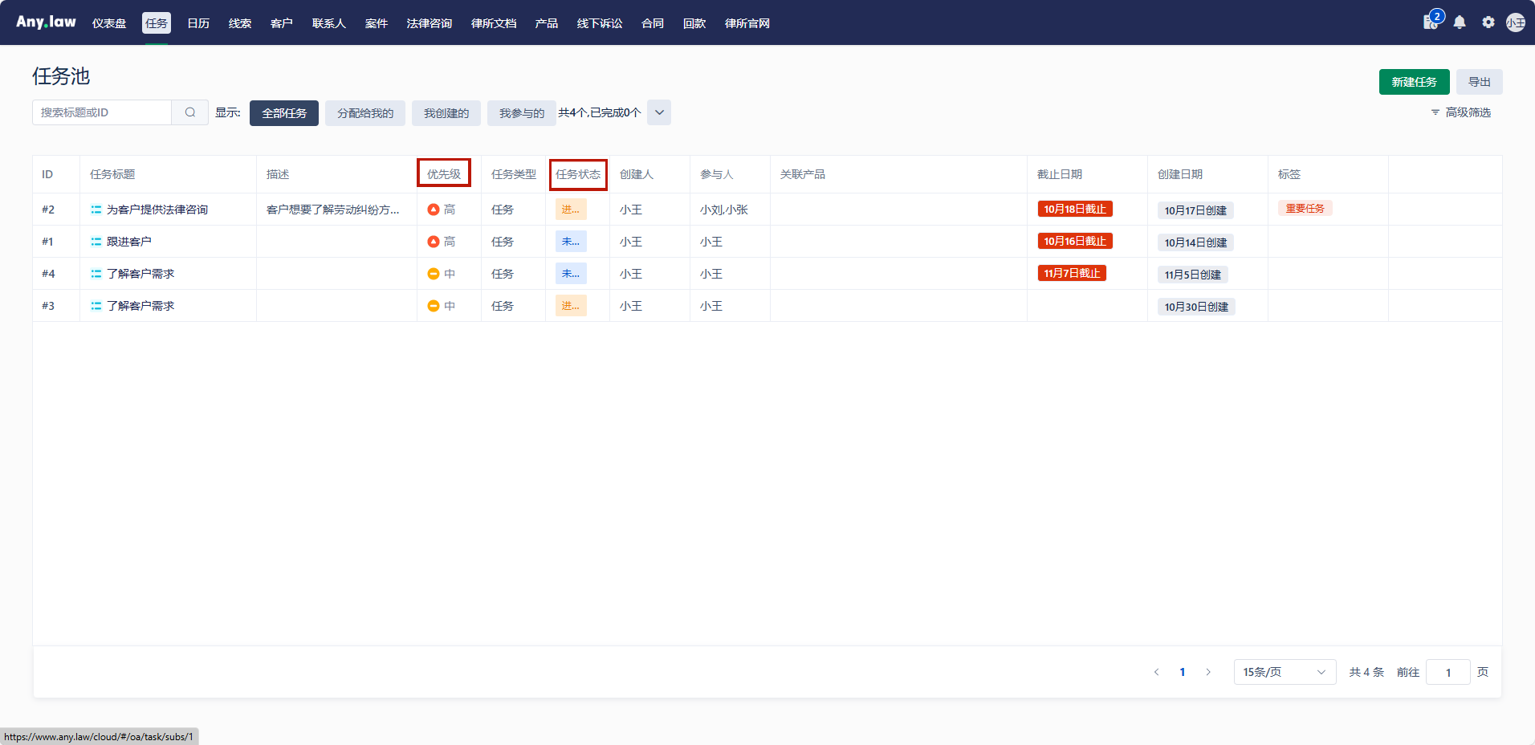Click the 新建任务 button
Screen dimensions: 1535x745
[1414, 82]
